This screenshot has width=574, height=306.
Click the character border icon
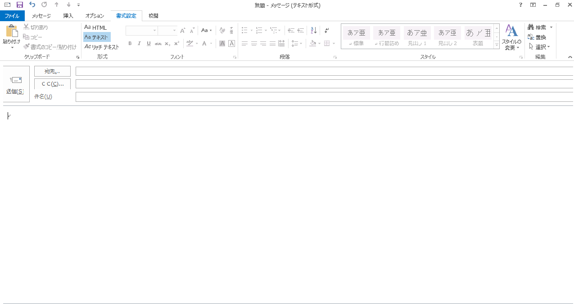(231, 44)
